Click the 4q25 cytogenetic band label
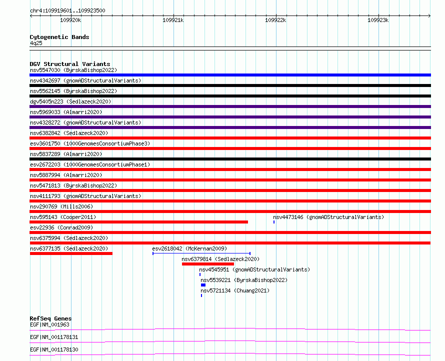 click(x=36, y=43)
